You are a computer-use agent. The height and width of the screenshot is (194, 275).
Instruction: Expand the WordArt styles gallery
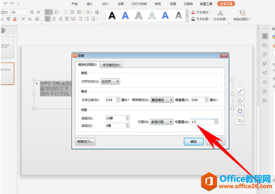(x=187, y=16)
